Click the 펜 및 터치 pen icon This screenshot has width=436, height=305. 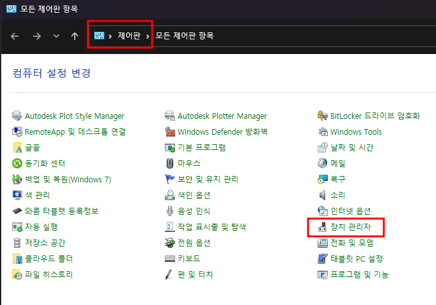tap(169, 274)
